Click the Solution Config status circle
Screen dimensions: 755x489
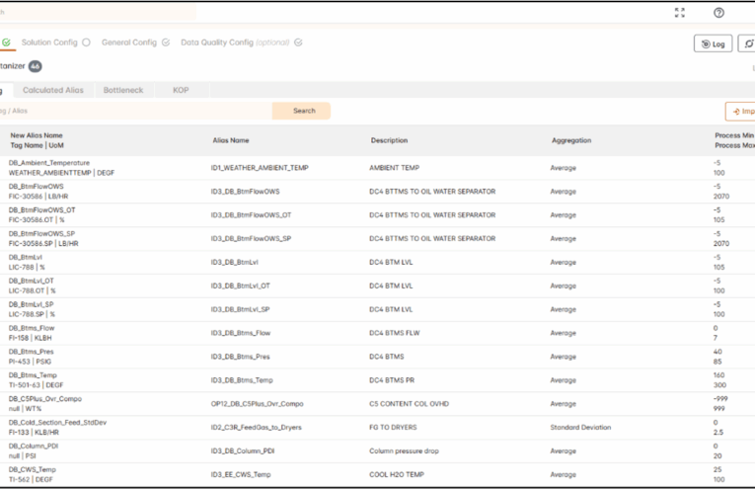point(86,42)
